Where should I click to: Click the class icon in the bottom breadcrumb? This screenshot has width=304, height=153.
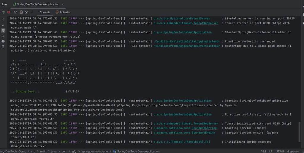click(x=115, y=151)
